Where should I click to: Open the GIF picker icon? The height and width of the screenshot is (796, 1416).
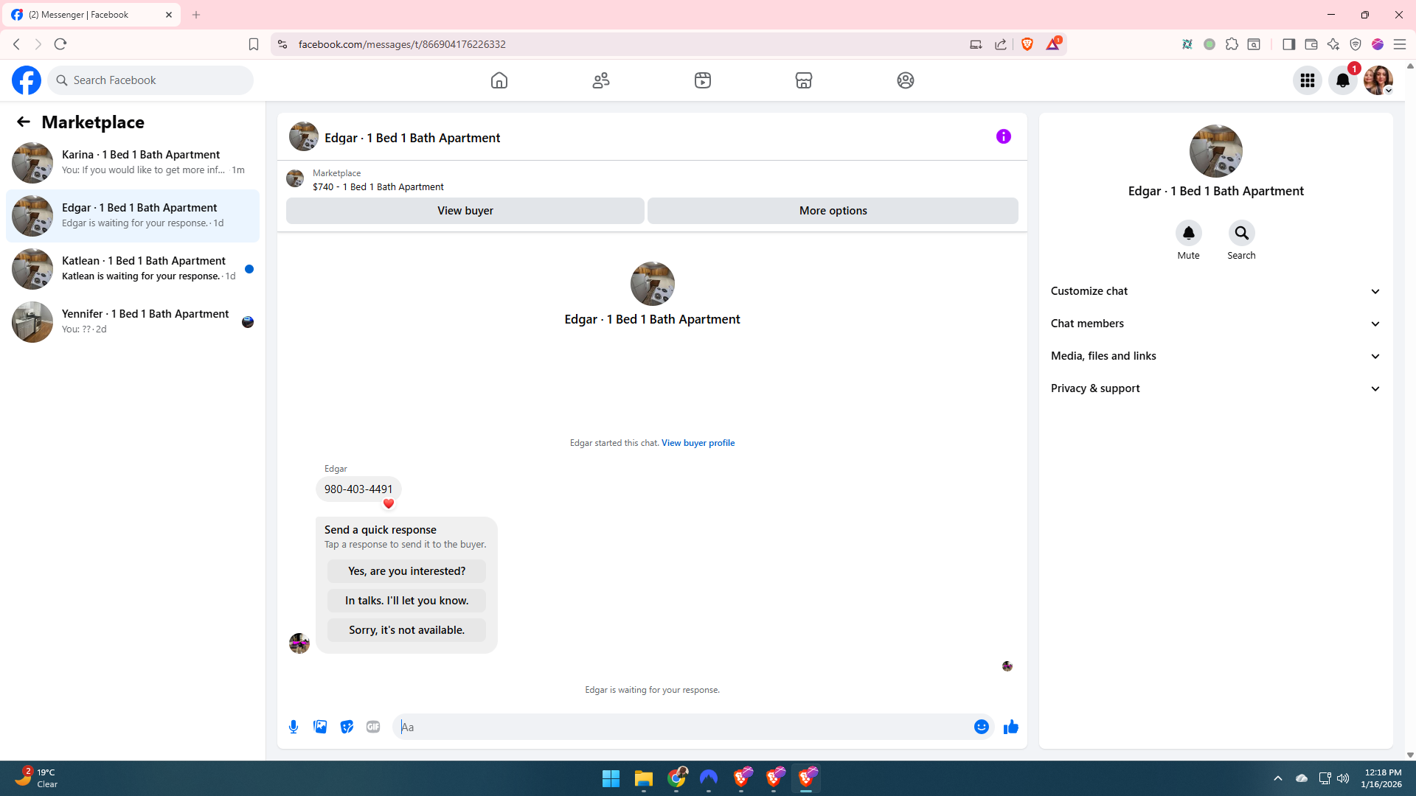click(x=373, y=727)
